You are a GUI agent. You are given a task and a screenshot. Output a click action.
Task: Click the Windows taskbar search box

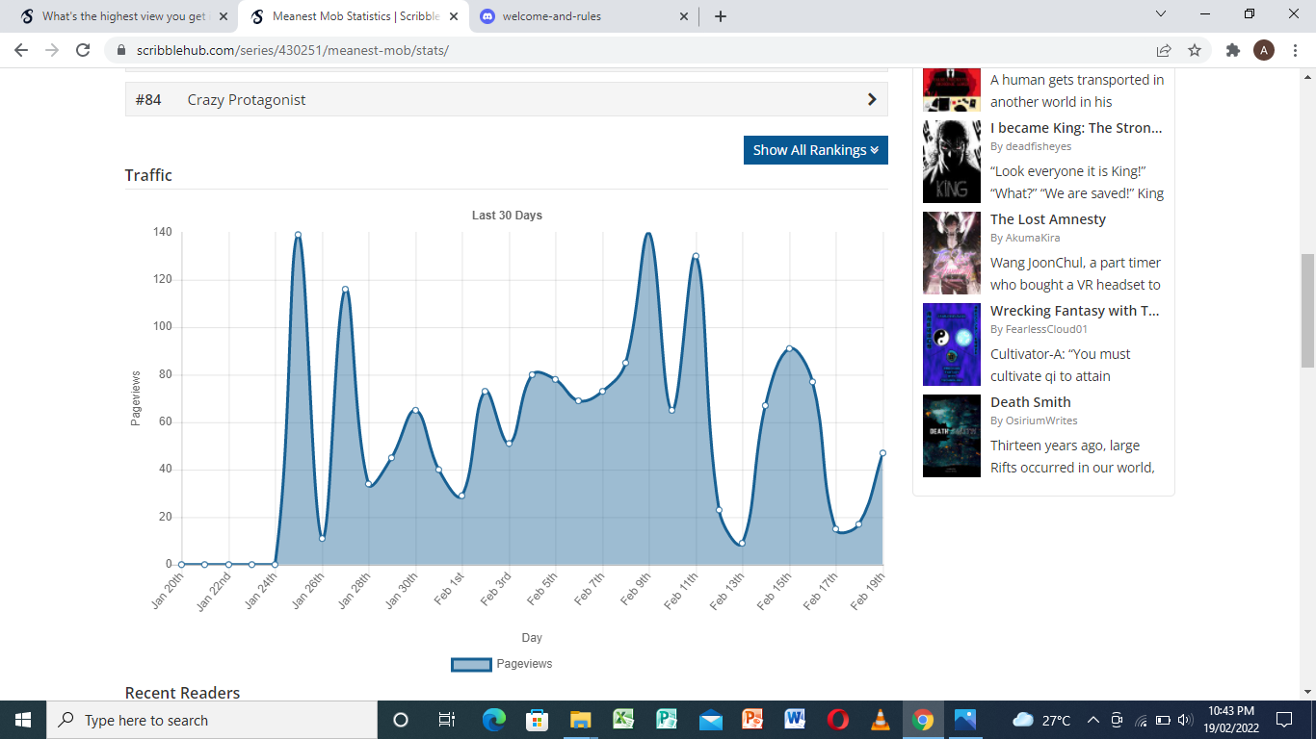[x=212, y=720]
